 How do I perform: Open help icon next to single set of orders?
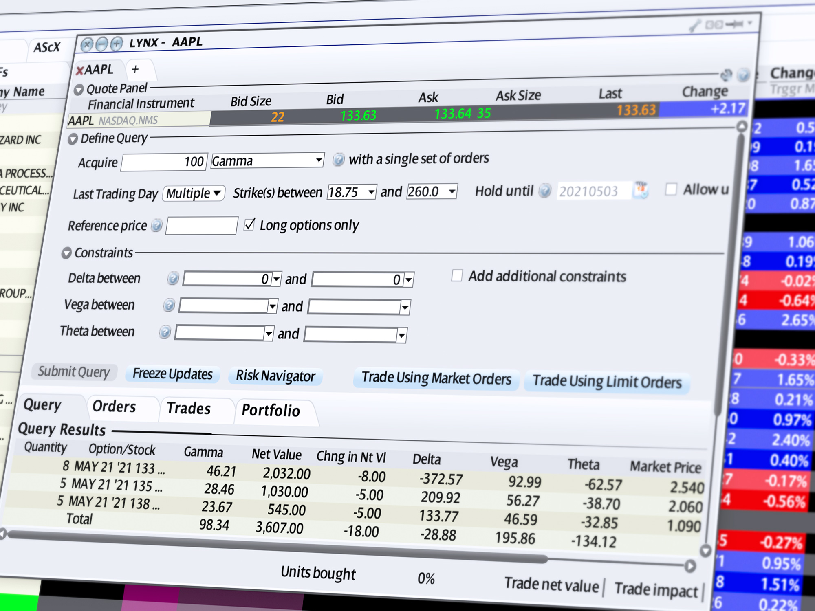pyautogui.click(x=338, y=159)
